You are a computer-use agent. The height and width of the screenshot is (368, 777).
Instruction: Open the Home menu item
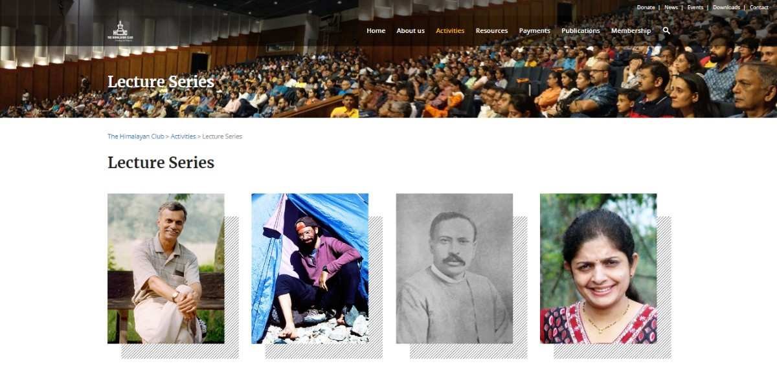tap(376, 30)
